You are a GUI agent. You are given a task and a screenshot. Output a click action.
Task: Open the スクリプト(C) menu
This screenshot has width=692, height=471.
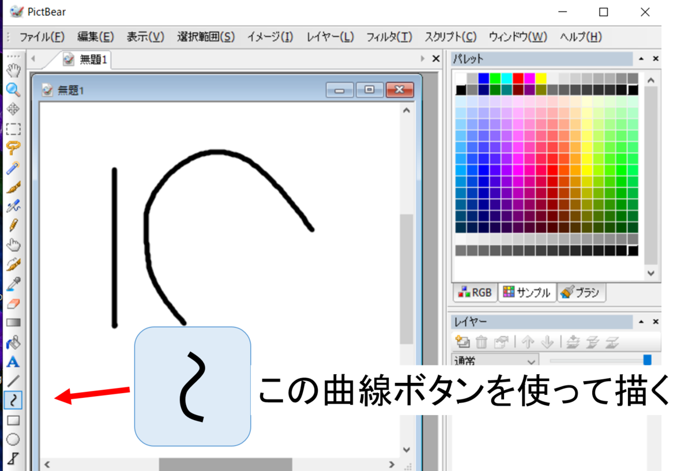(450, 37)
